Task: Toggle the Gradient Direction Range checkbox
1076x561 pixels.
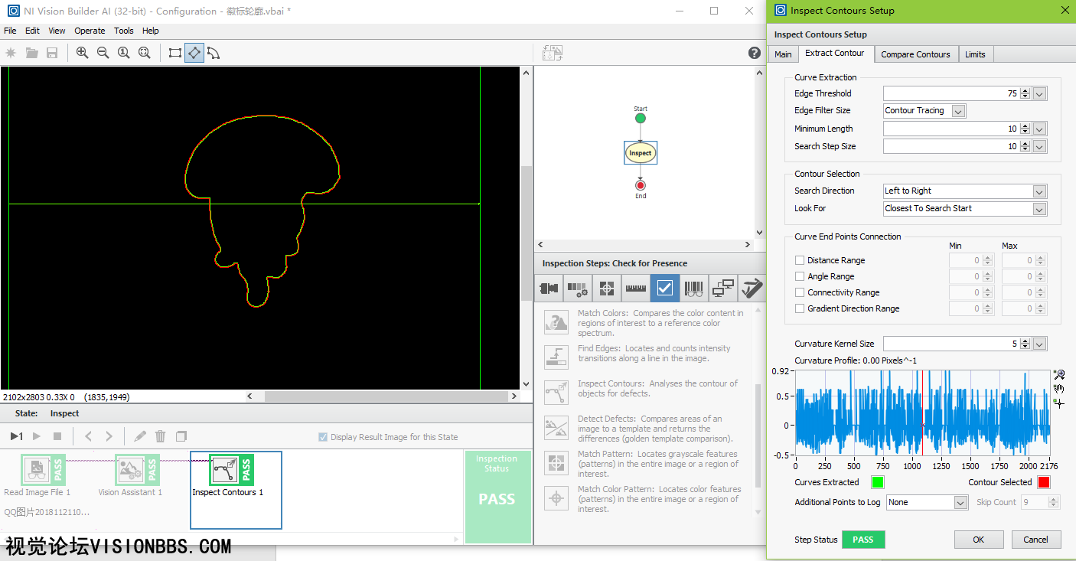Action: 800,308
